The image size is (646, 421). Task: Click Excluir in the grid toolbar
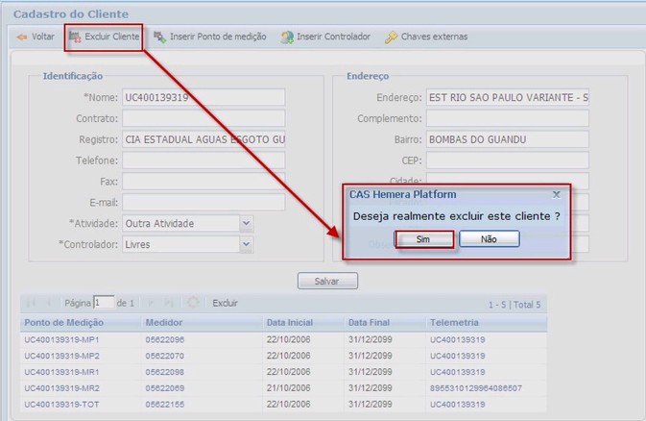click(225, 302)
